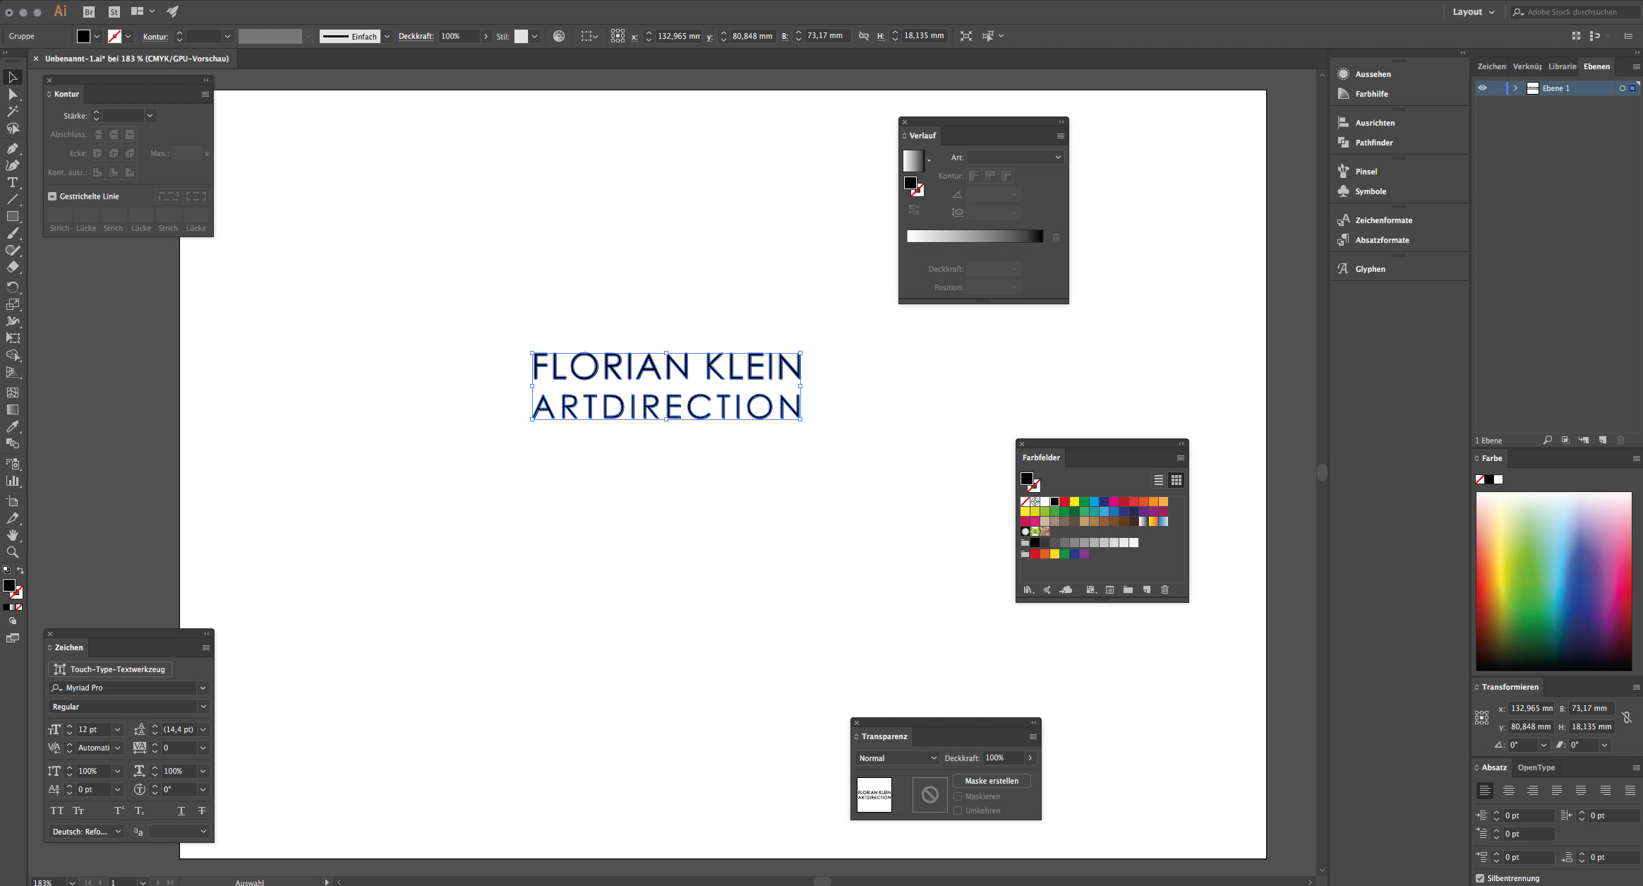Open blend mode Normal dropdown

click(x=897, y=758)
